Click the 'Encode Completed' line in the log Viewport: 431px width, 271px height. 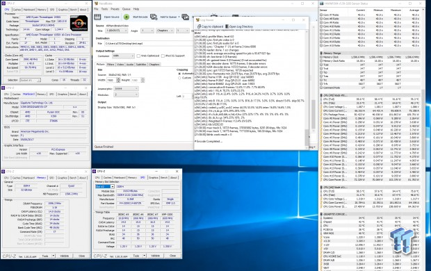click(x=209, y=141)
